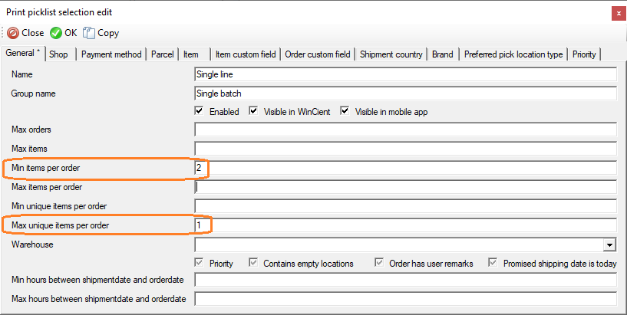Open the Item custom field tab

[246, 54]
